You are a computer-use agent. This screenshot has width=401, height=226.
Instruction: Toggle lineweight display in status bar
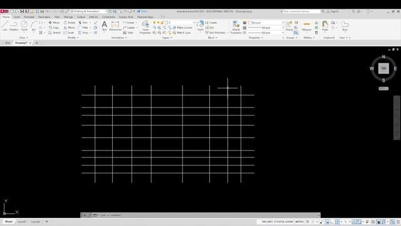pos(368,222)
